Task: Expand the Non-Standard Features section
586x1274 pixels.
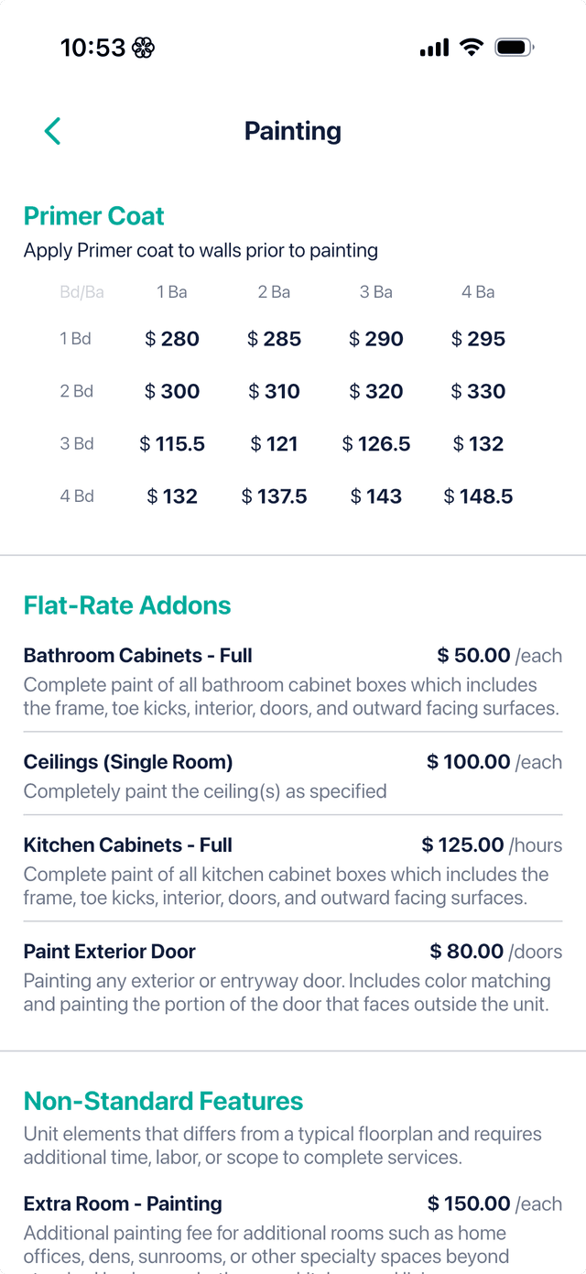Action: point(163,1101)
